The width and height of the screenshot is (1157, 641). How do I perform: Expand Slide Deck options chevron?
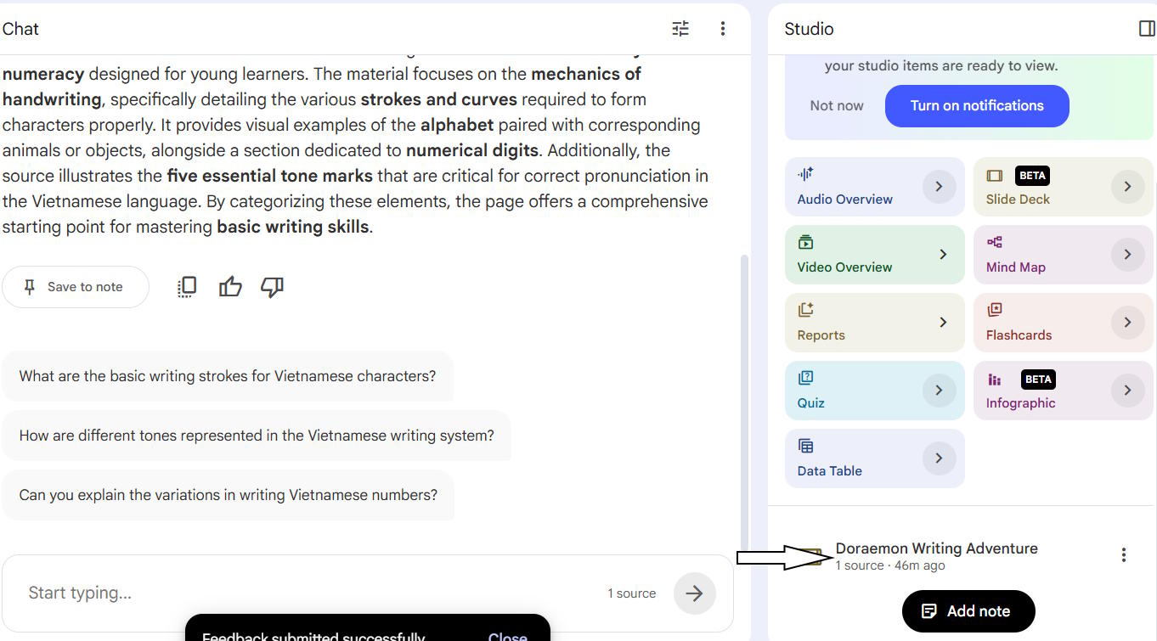[1127, 187]
